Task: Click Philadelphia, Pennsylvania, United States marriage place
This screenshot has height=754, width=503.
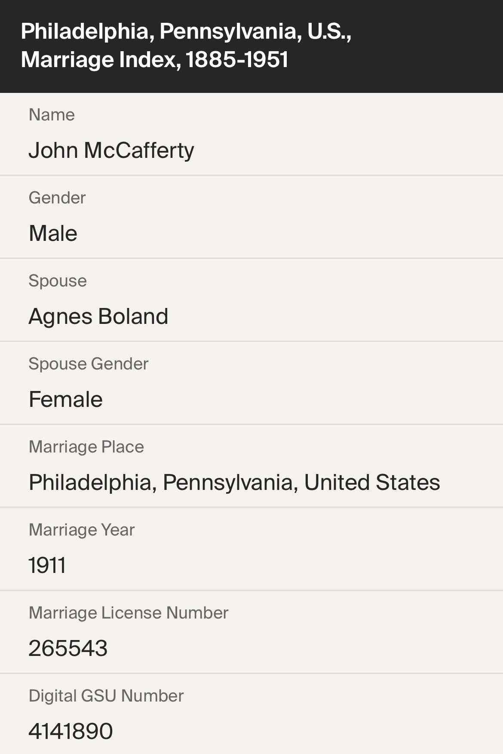Action: (234, 483)
